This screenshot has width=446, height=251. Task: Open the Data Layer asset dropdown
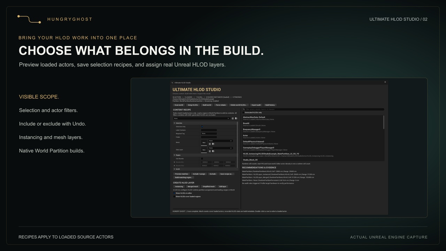pyautogui.click(x=221, y=148)
